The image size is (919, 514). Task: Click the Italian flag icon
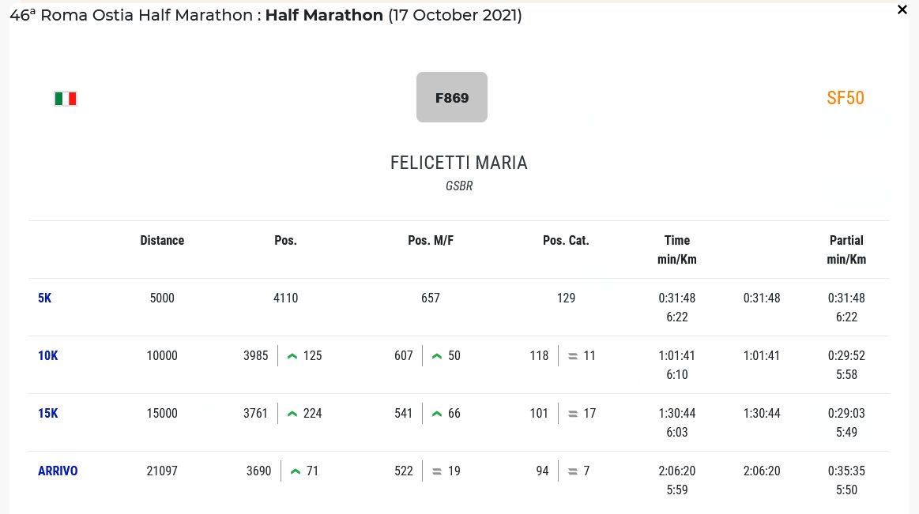(66, 99)
